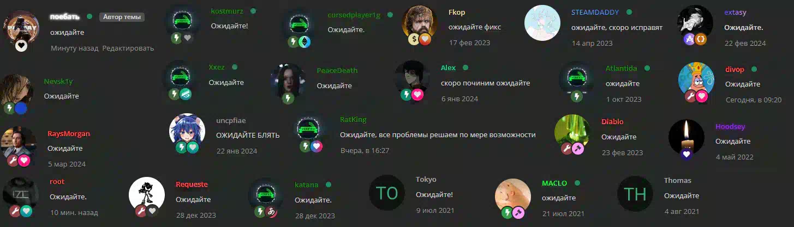
Task: Click the wrench badge on divop's avatar
Action: (691, 96)
